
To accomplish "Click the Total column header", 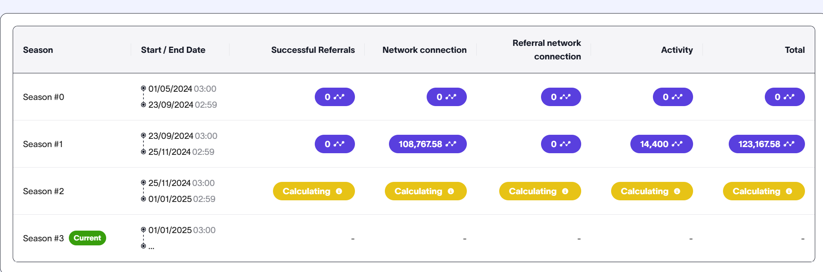I will (x=794, y=50).
